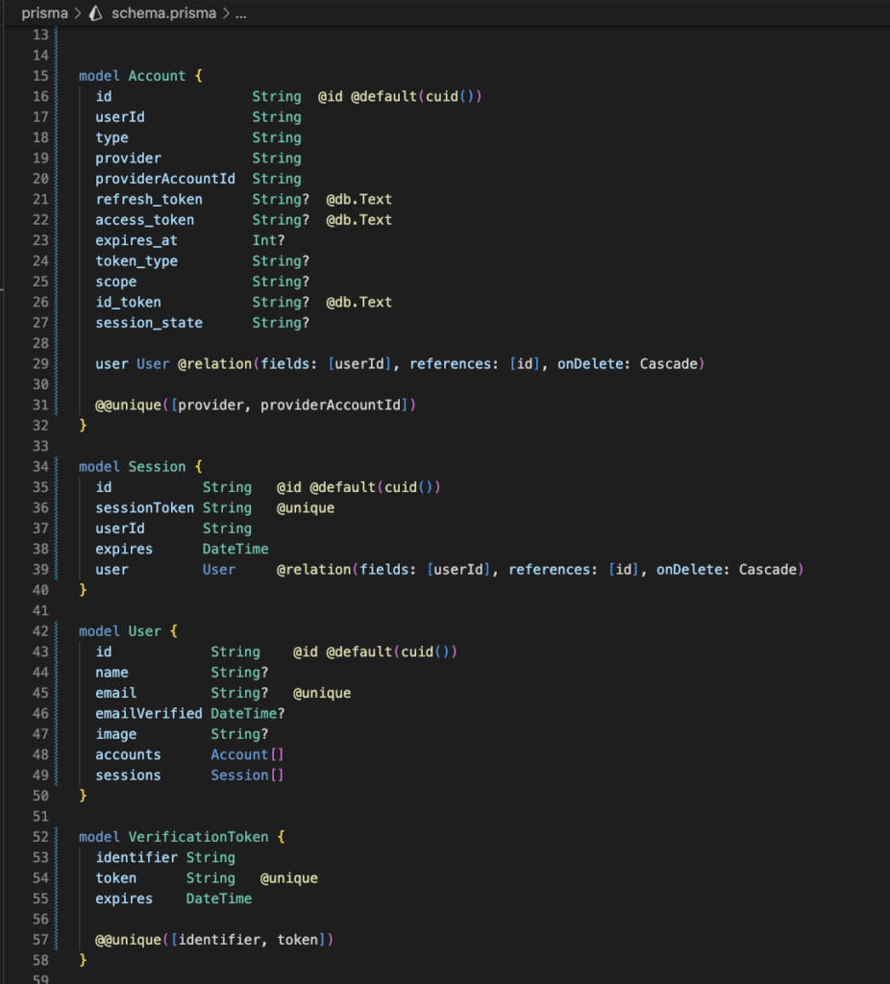This screenshot has width=890, height=984.
Task: Click 'expires_at' field name
Action: 136,240
